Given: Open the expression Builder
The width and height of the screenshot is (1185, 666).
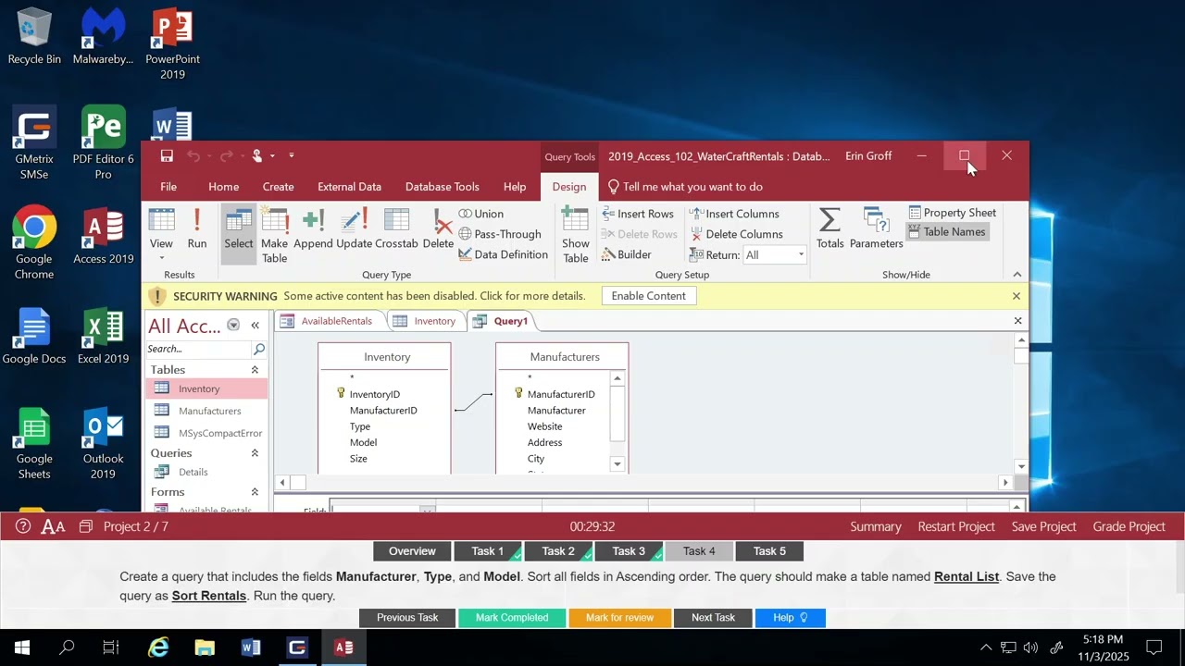Looking at the screenshot, I should coord(627,254).
